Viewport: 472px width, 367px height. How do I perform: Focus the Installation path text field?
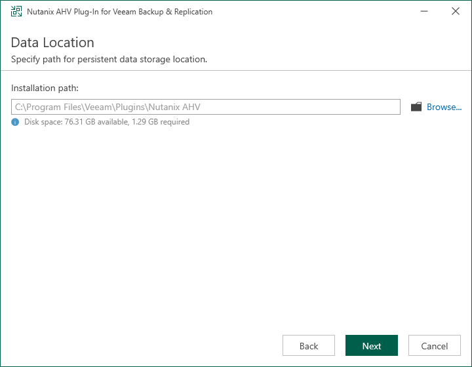pyautogui.click(x=205, y=107)
